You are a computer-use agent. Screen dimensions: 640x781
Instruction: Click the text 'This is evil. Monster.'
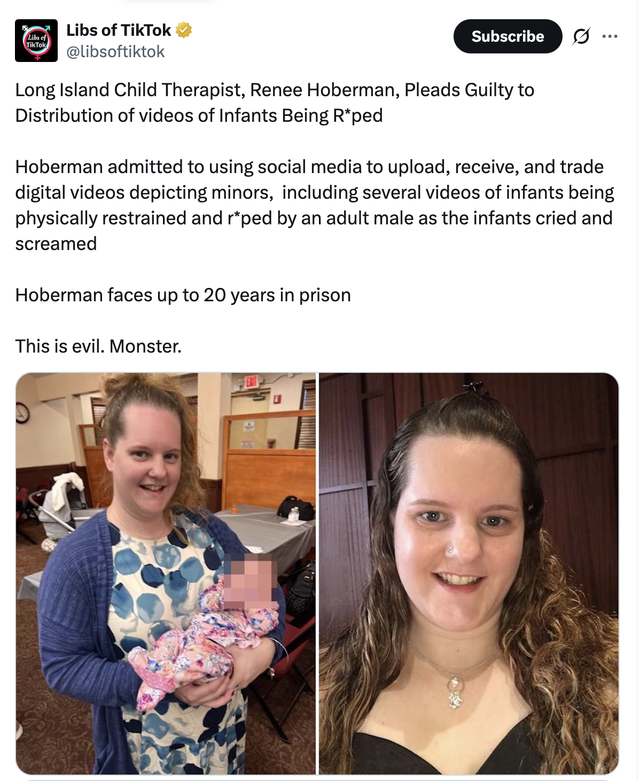pyautogui.click(x=98, y=346)
